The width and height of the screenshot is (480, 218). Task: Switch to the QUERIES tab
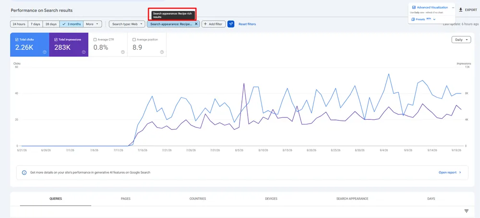point(56,199)
